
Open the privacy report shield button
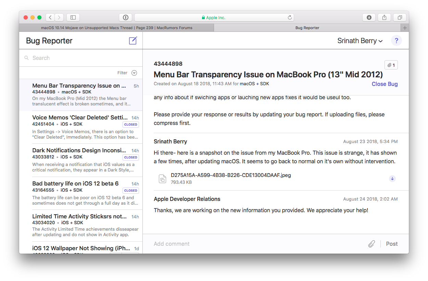pos(126,17)
